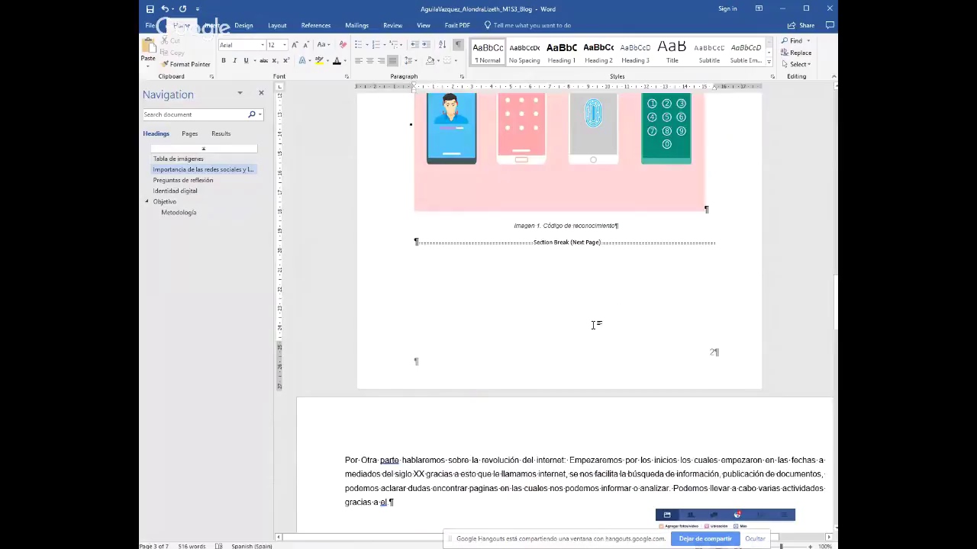Align text left icon
Viewport: 977px width, 549px height.
pos(359,60)
